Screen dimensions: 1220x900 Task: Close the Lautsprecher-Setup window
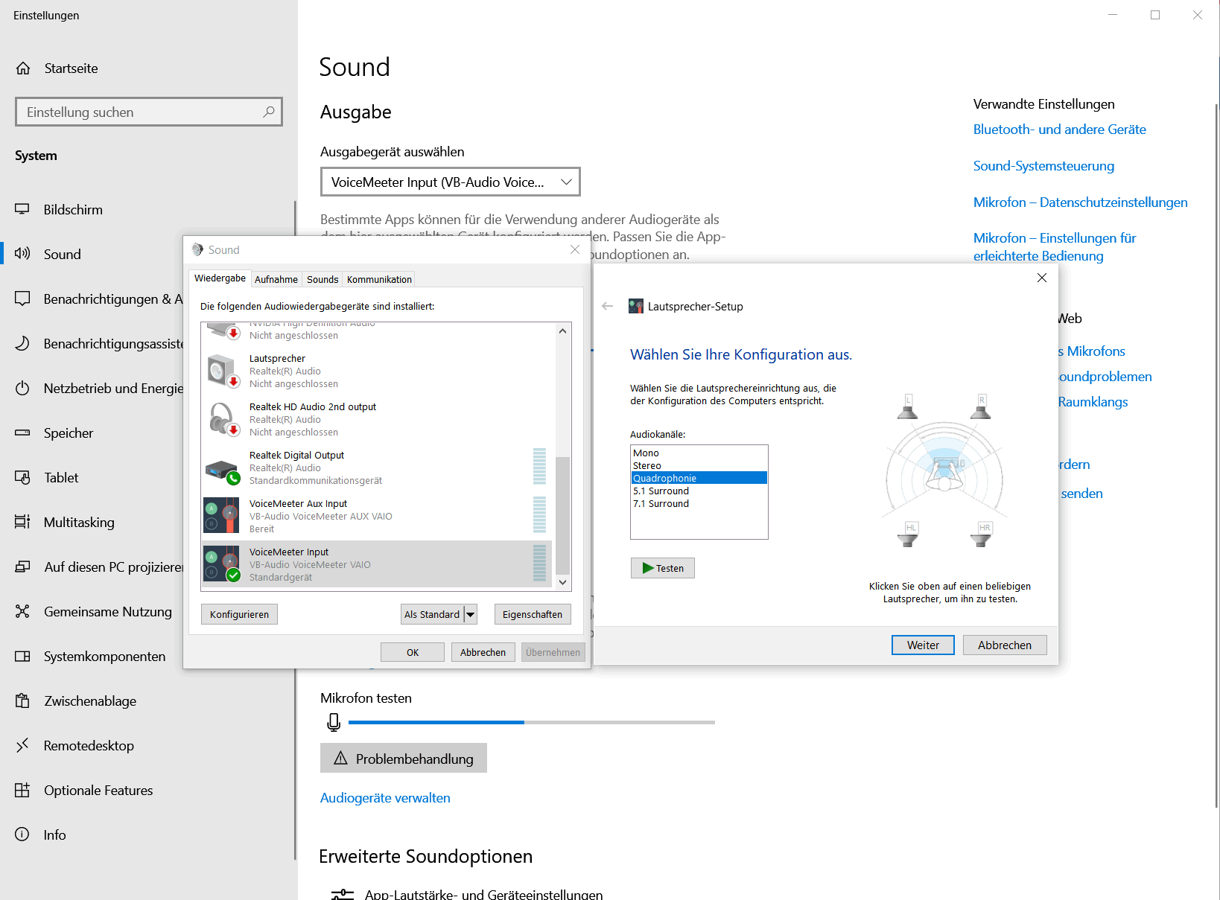(x=1042, y=278)
